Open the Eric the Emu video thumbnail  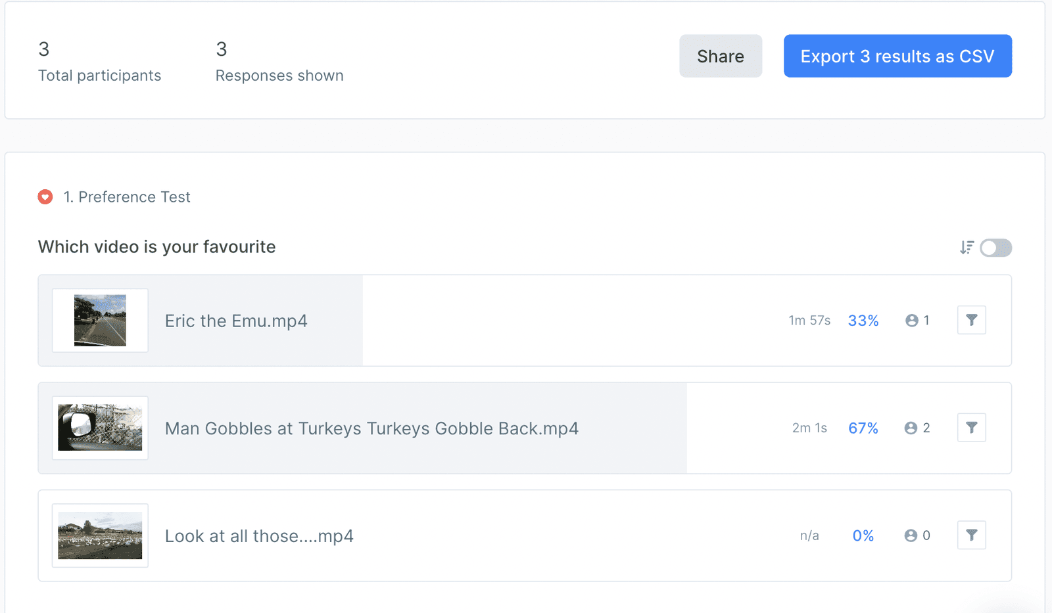100,321
